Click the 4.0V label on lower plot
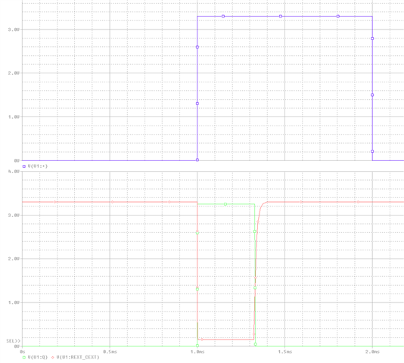404x363 pixels. pyautogui.click(x=14, y=172)
